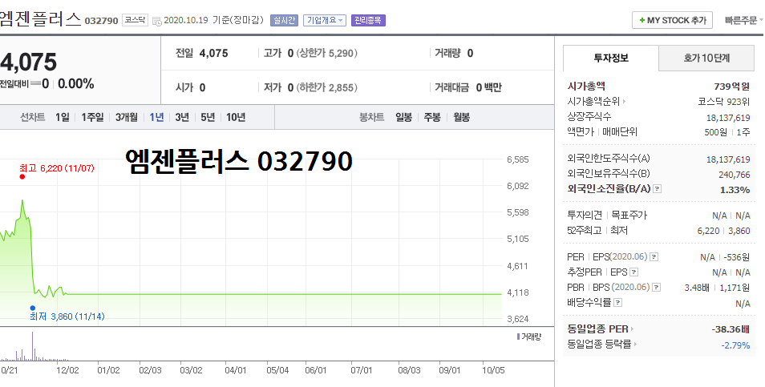
Task: Click the 코스닥 923위 ranking value
Action: pyautogui.click(x=724, y=102)
